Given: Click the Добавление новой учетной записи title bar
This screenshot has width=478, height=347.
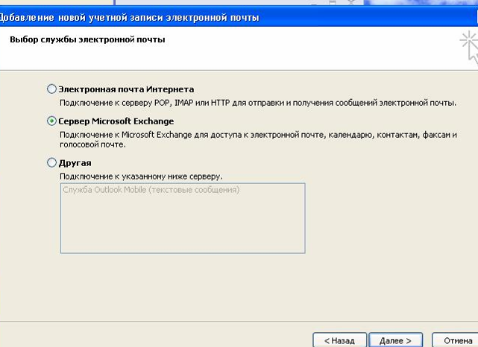Looking at the screenshot, I should click(x=239, y=17).
